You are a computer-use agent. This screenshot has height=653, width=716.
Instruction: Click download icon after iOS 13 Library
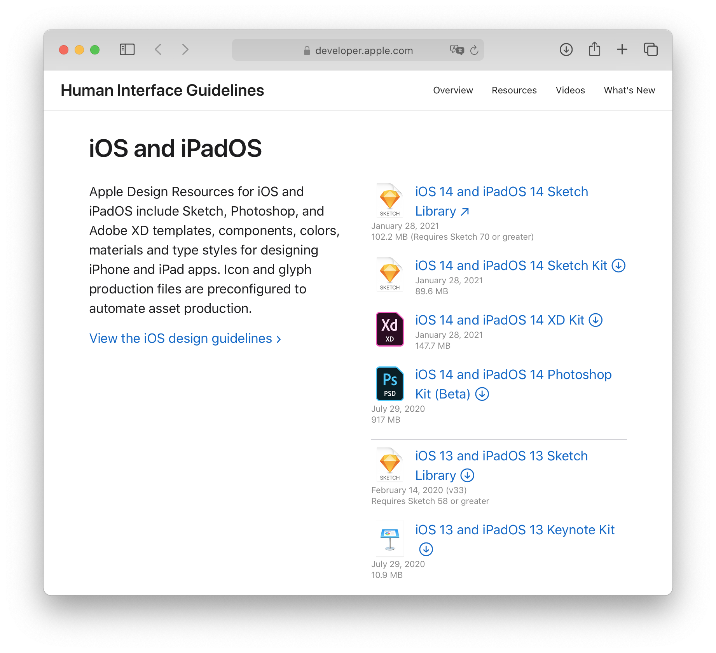tap(467, 476)
